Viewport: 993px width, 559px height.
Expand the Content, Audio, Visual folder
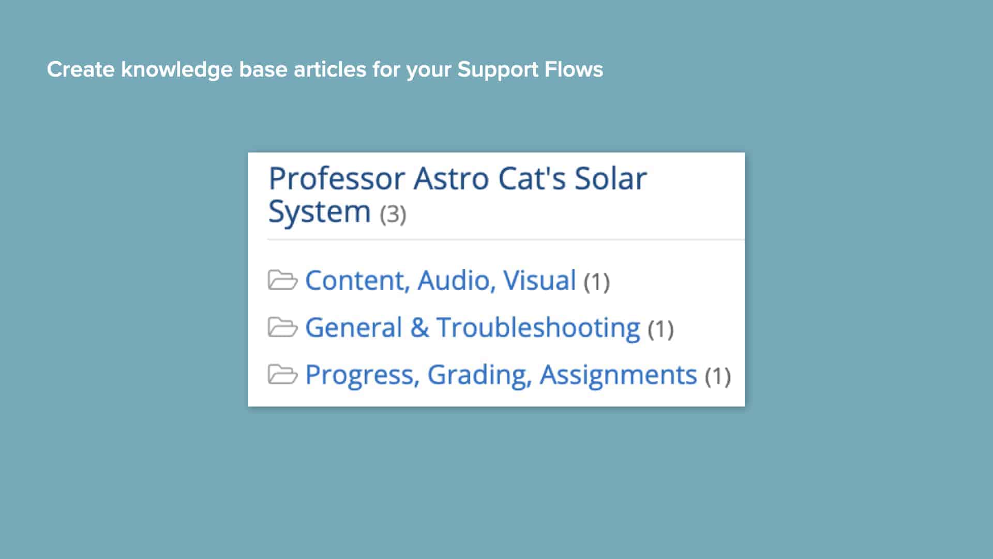click(440, 280)
